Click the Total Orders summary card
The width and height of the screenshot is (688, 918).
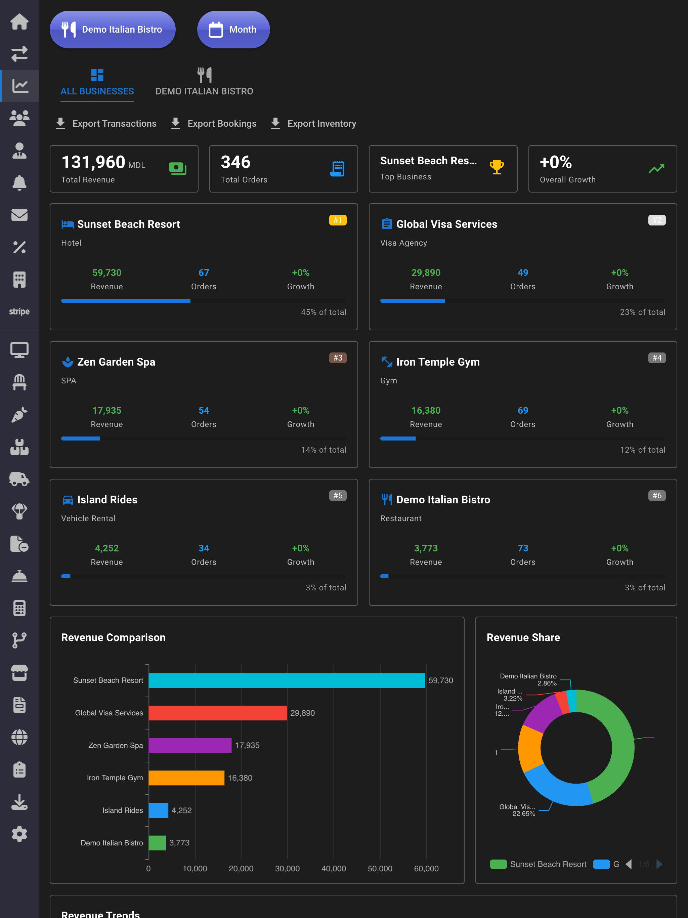point(284,169)
